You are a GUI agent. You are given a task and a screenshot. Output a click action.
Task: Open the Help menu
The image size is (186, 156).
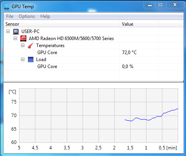pos(45,16)
